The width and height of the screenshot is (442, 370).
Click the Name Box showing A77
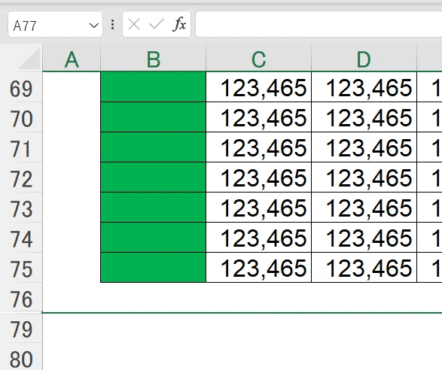[x=55, y=25]
